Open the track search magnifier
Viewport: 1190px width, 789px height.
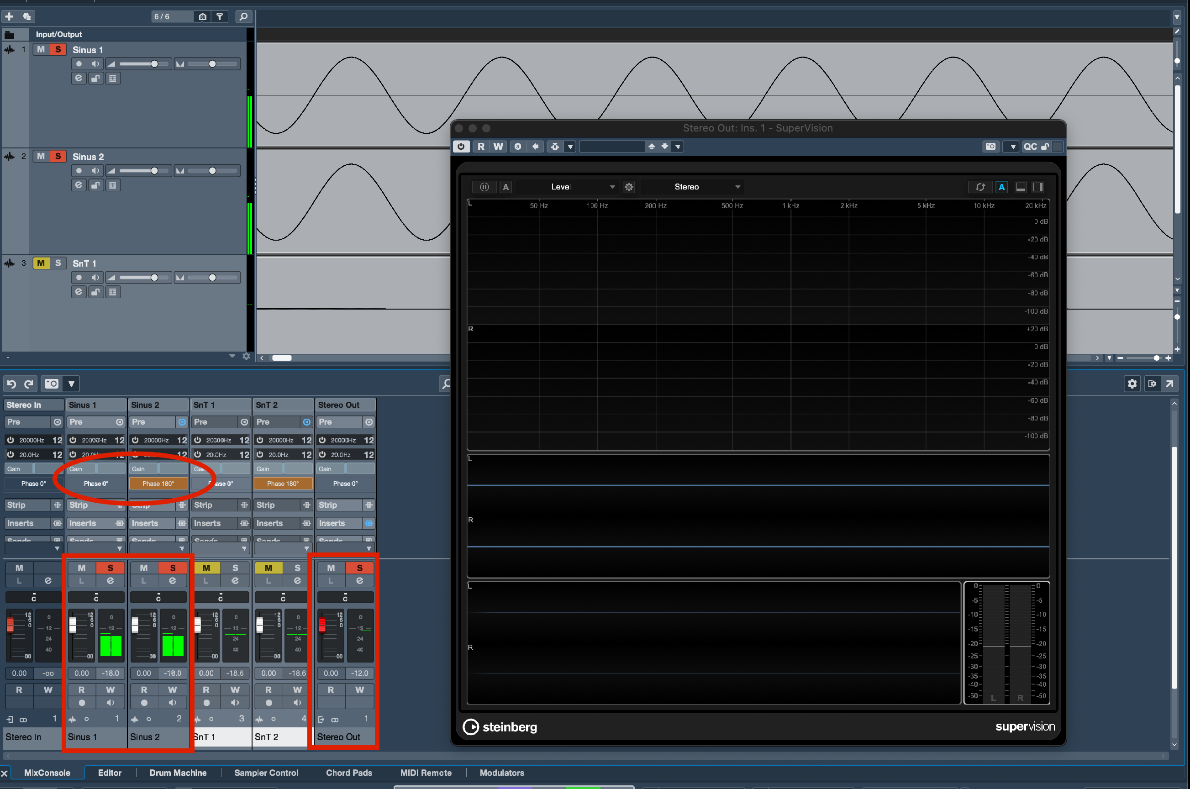pos(243,16)
